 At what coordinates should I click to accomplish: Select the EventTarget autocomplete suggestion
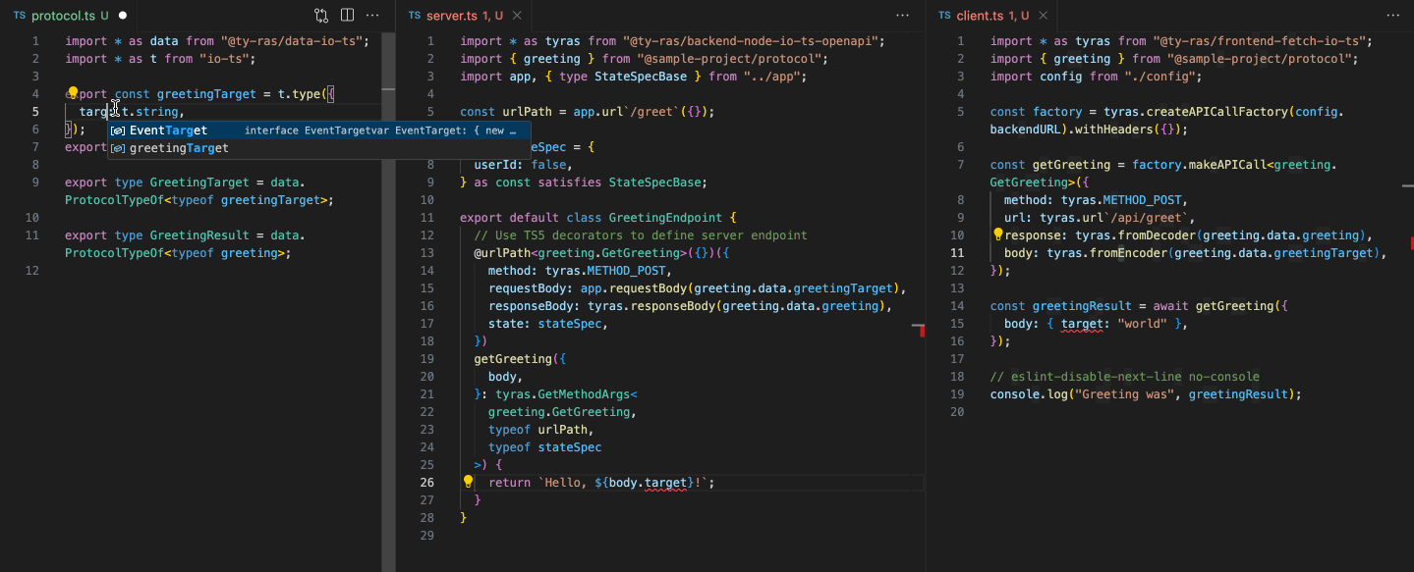click(319, 130)
